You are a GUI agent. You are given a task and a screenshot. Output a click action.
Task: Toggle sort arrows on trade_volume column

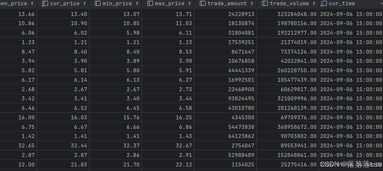tap(314, 3)
